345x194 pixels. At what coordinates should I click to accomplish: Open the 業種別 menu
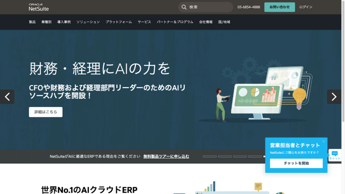point(47,22)
